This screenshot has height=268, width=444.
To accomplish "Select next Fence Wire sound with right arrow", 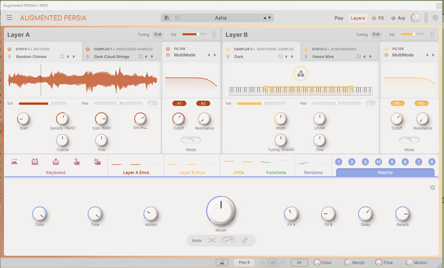I will pyautogui.click(x=371, y=57).
